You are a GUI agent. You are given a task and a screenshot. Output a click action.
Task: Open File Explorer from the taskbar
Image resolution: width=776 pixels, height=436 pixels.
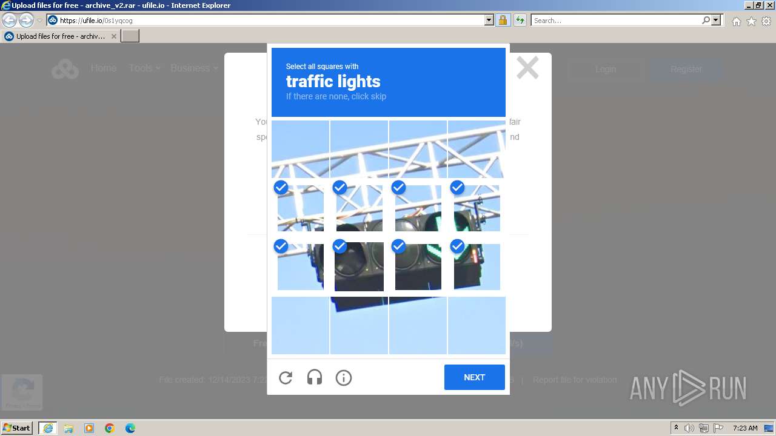pos(69,428)
